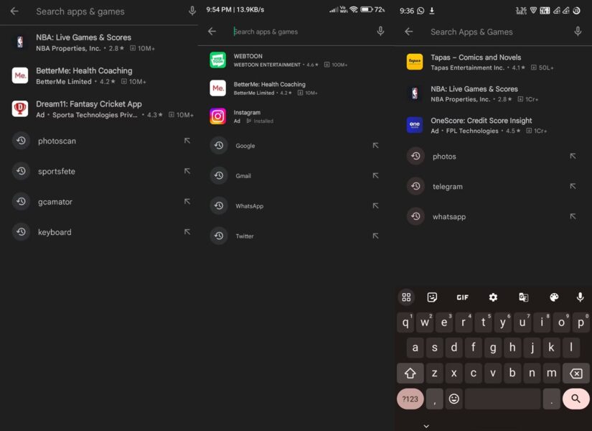The width and height of the screenshot is (592, 431).
Task: Tap the history clock icon next to "gcamator"
Action: [x=21, y=202]
